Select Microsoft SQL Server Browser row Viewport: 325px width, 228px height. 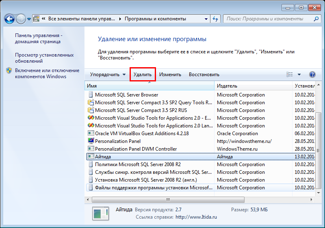coord(201,95)
